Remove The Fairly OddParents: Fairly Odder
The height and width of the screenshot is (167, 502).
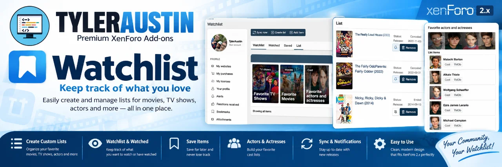pyautogui.click(x=409, y=79)
